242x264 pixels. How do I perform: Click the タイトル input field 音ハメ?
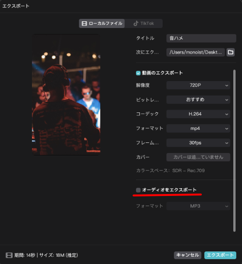(x=201, y=38)
